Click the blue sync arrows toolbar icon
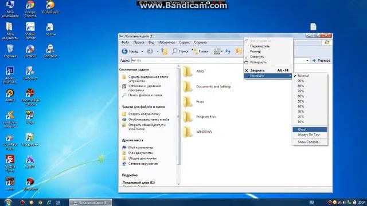The height and width of the screenshot is (206, 367). click(228, 51)
